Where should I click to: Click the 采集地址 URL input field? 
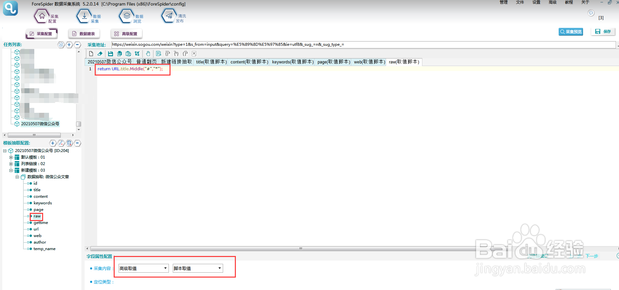coord(364,45)
